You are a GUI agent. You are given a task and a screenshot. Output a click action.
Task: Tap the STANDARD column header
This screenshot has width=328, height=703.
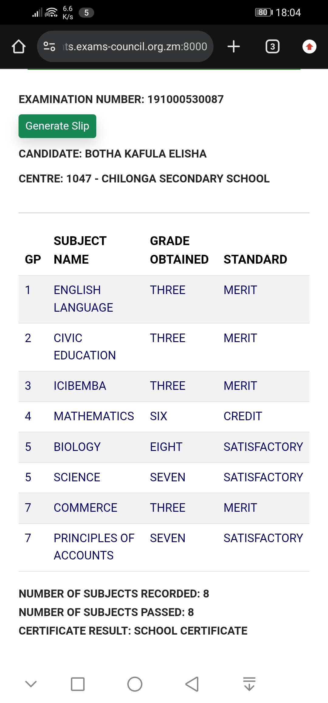pyautogui.click(x=255, y=259)
